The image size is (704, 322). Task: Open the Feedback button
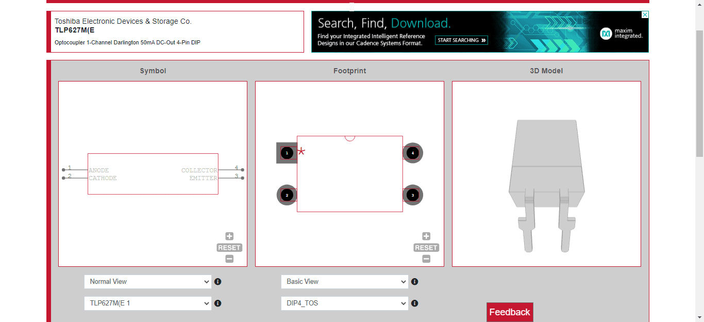tap(510, 312)
